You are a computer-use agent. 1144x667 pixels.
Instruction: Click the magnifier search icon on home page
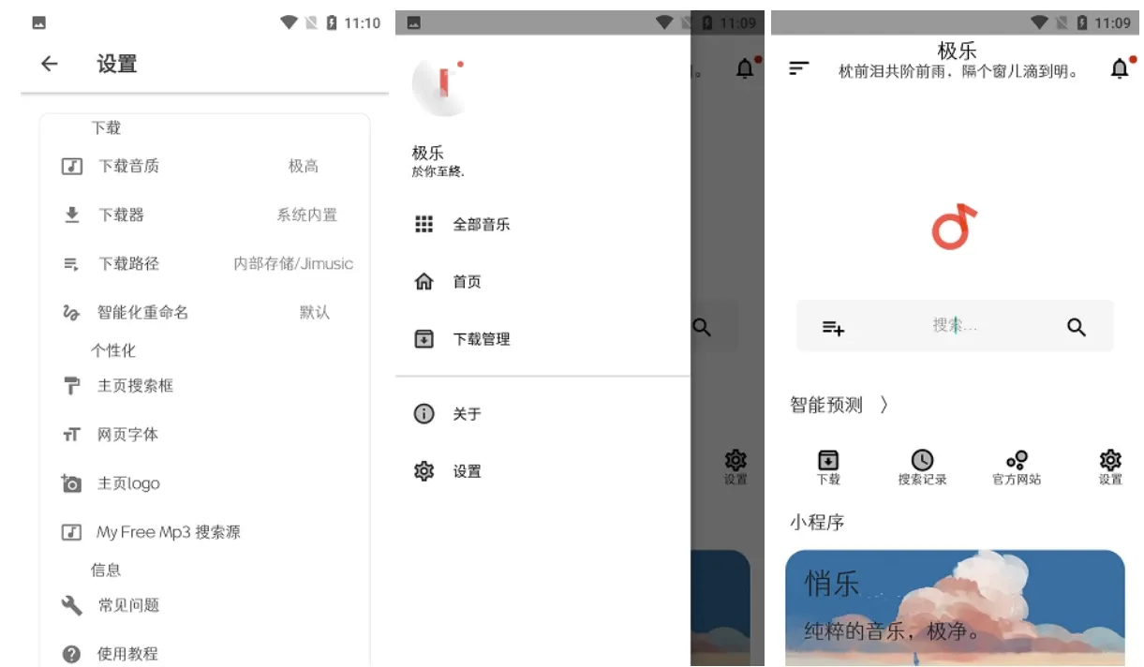(x=1076, y=326)
